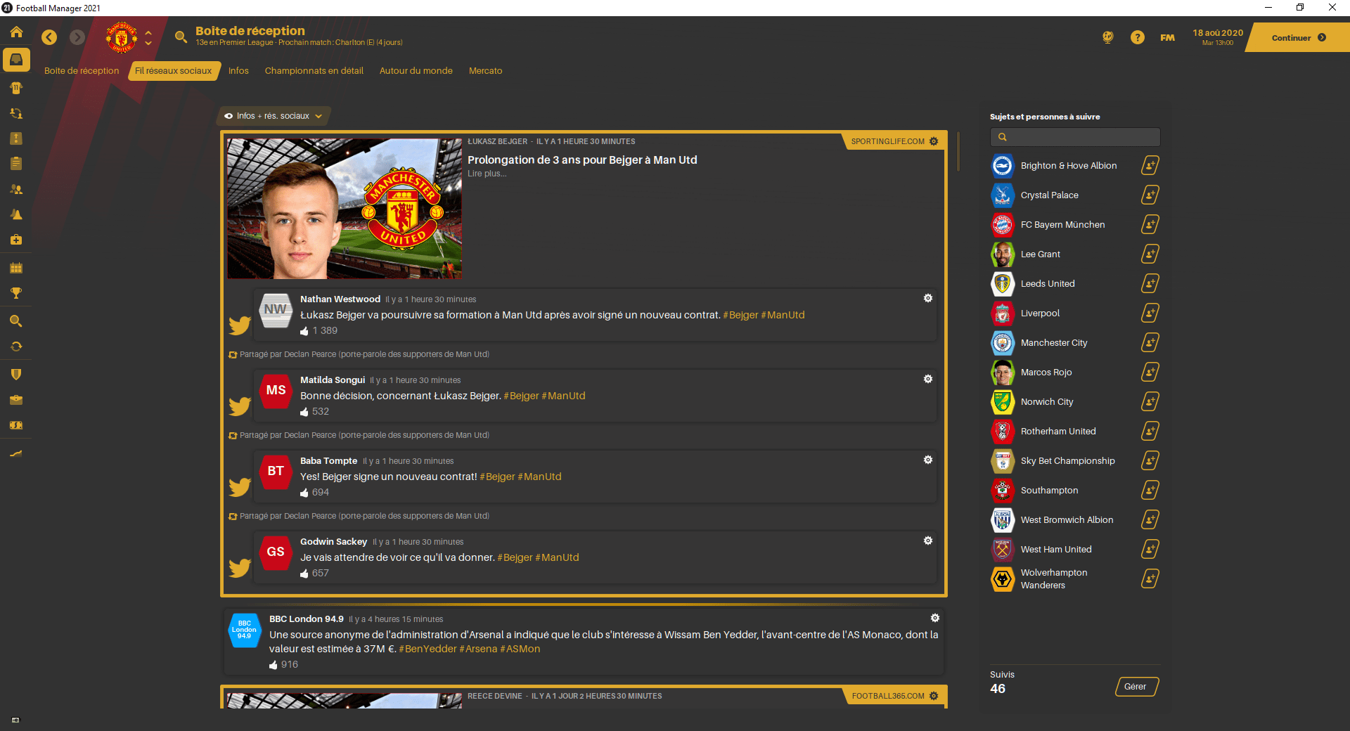The image size is (1350, 731).
Task: Open the FM menu icon
Action: 1167,38
